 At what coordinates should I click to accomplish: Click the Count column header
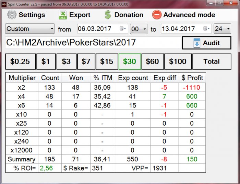[x=50, y=78]
